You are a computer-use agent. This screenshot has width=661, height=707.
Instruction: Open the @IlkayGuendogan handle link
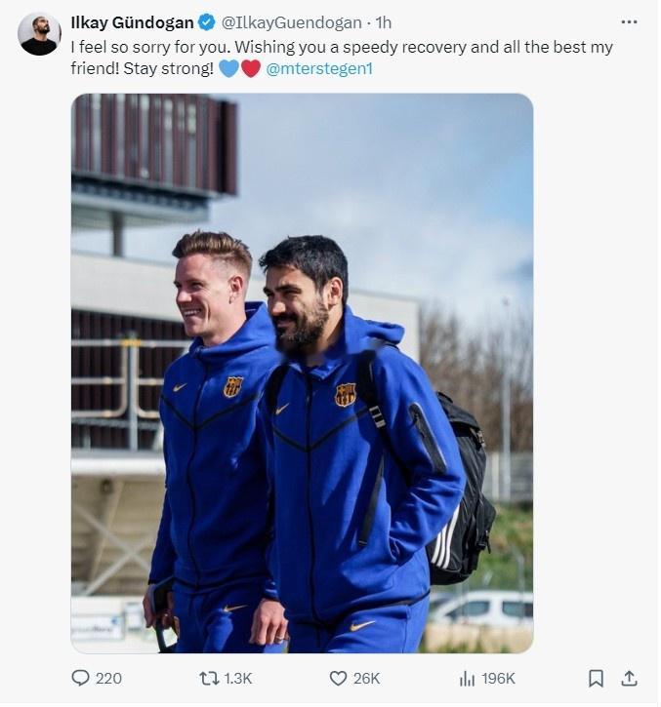point(291,22)
